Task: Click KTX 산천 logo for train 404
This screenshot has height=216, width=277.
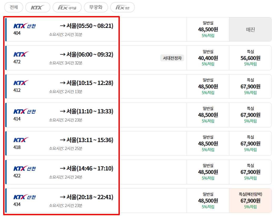Action: pos(24,26)
